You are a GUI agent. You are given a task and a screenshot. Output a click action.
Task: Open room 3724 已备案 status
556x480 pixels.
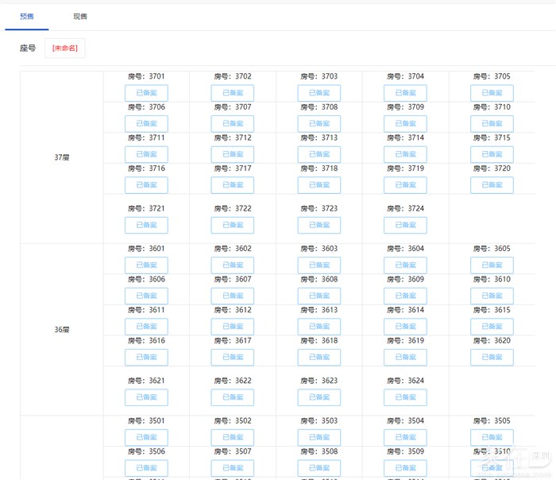[405, 225]
